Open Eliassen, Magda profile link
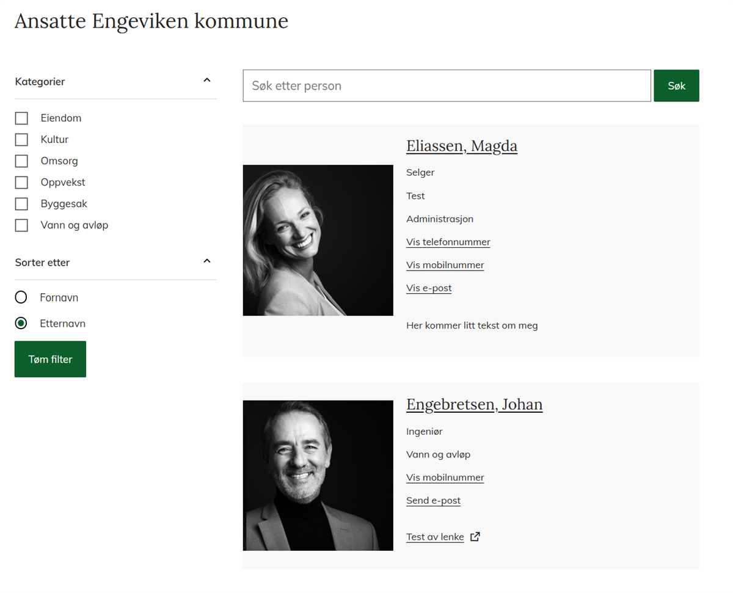Viewport: 733px width, 593px height. (461, 146)
